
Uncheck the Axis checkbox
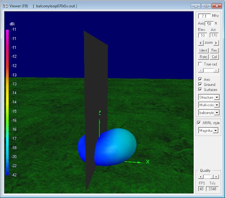(x=200, y=79)
